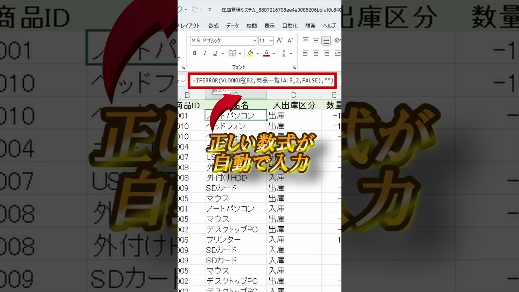Click inside the IFERROR formula bar
The image size is (519, 292).
[x=284, y=81]
